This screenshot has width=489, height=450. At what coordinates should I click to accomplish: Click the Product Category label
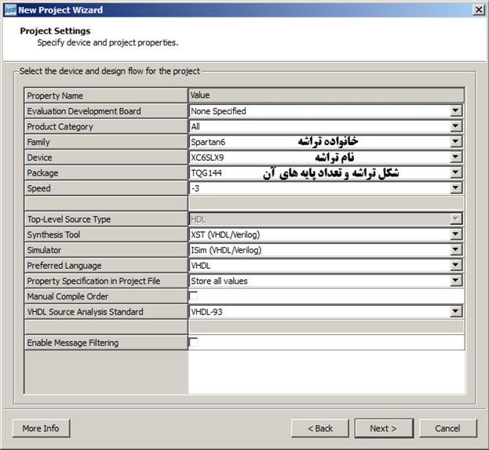coord(60,127)
